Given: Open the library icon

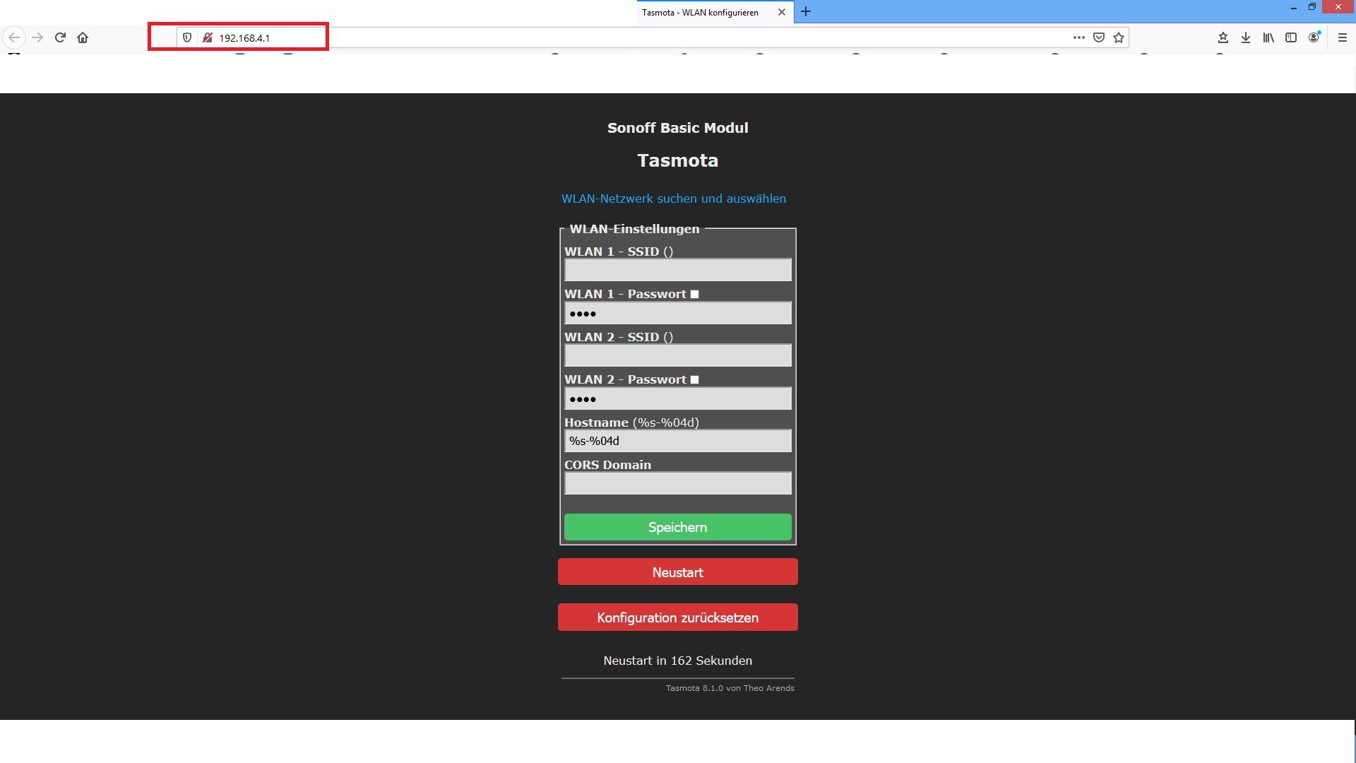Looking at the screenshot, I should click(x=1268, y=37).
